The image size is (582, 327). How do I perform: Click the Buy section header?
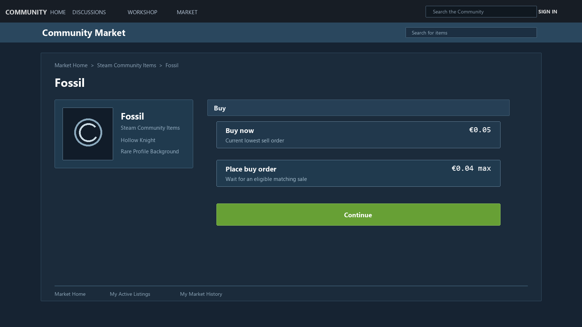(x=358, y=108)
